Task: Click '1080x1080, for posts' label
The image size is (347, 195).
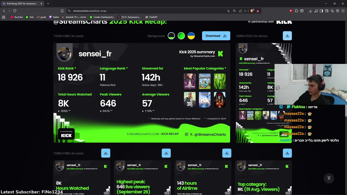Action: 68,153
